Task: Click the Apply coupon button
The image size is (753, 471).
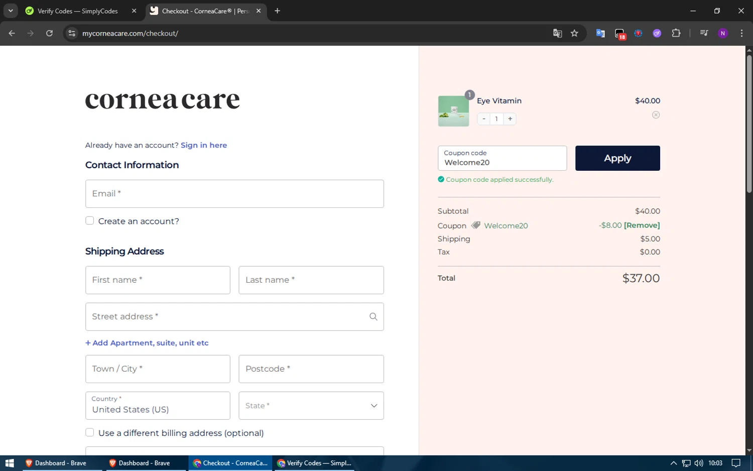Action: tap(617, 158)
